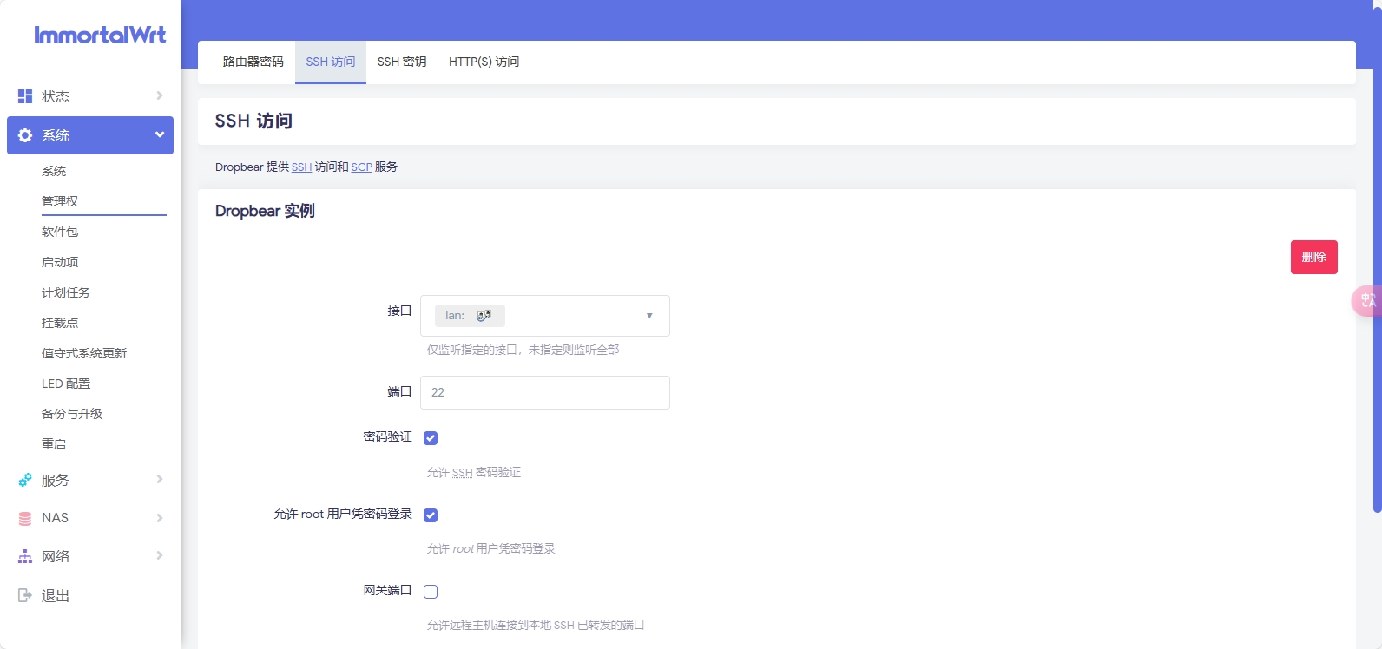
Task: Open 值守式系统更新 submenu item
Action: point(84,353)
